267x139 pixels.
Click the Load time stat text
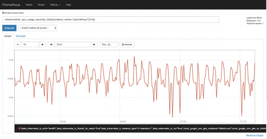[x=254, y=18]
